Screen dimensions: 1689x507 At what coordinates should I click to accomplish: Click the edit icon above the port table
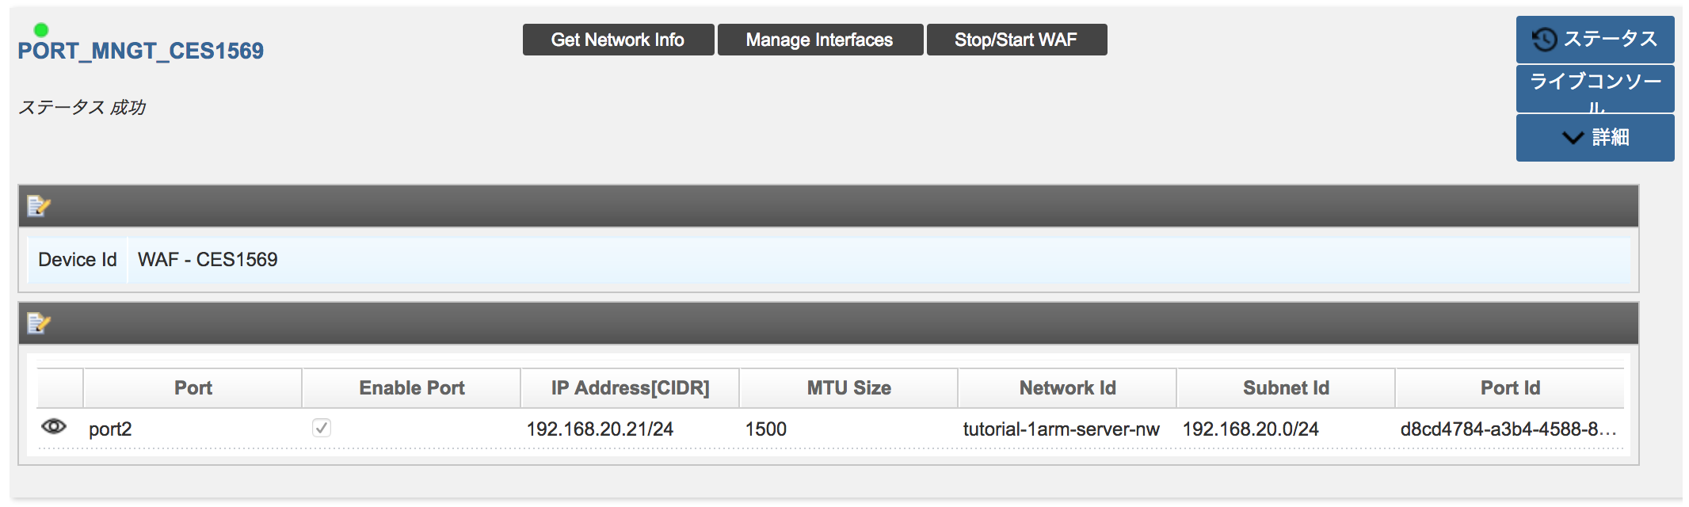pos(38,323)
